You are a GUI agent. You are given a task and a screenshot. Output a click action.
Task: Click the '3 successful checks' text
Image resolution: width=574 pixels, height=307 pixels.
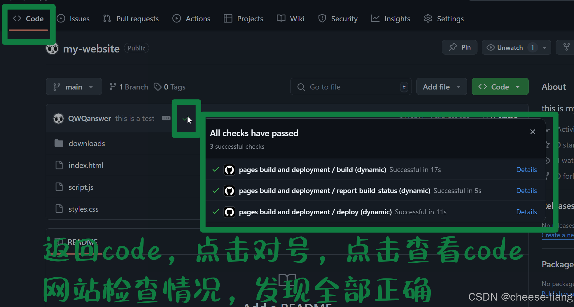click(237, 147)
